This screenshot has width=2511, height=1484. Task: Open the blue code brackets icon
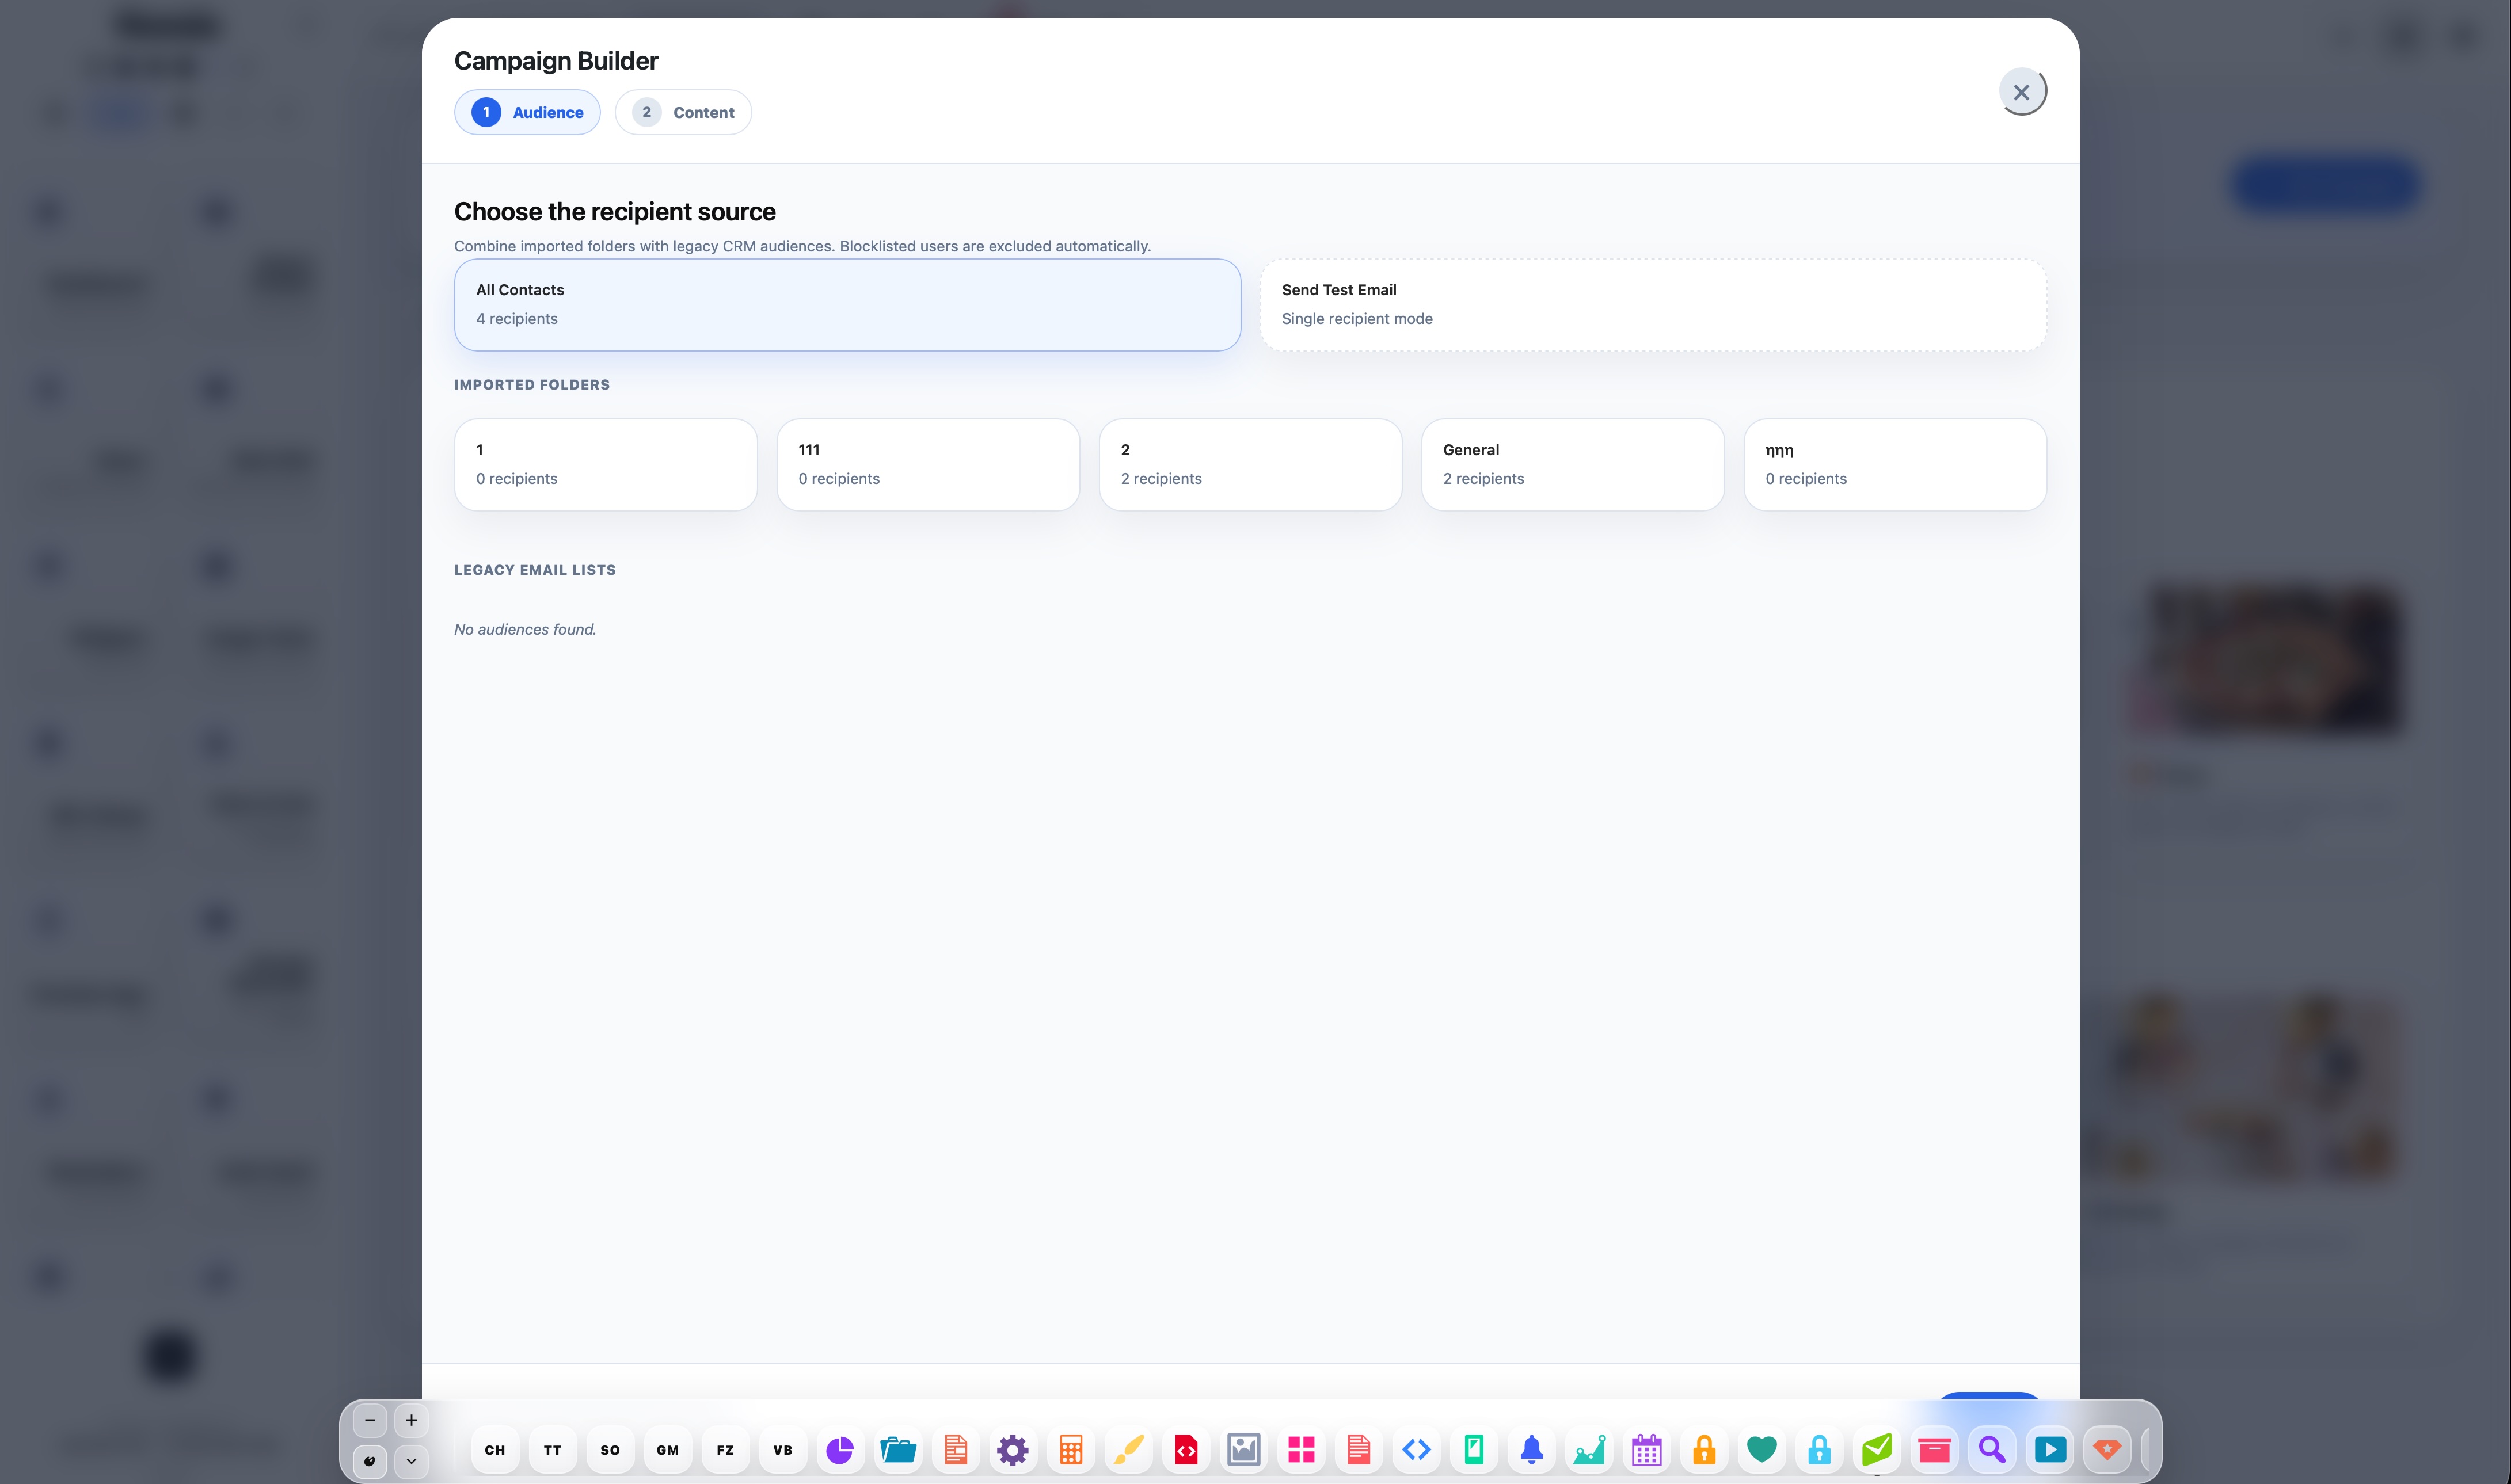(x=1417, y=1449)
